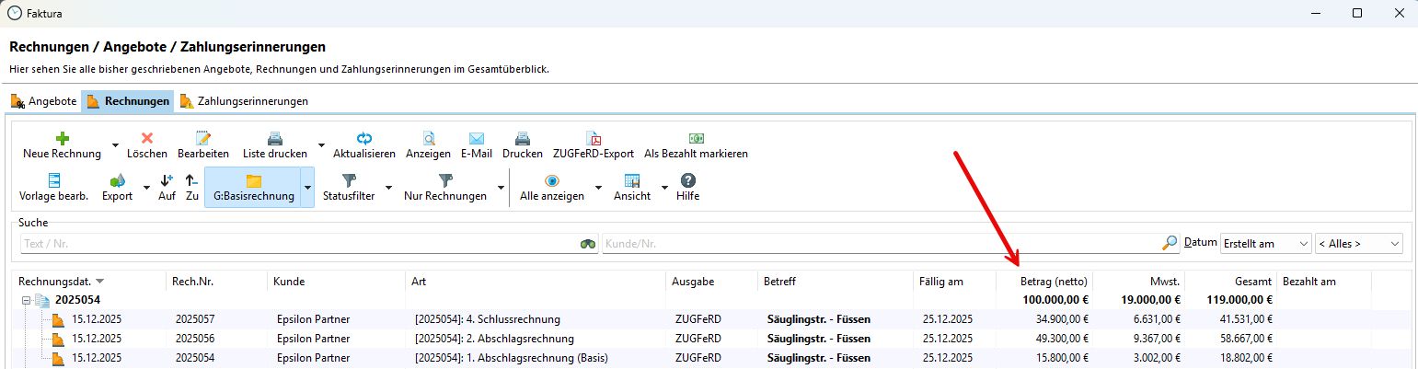Click the Neue Rechnung toolbar icon

coord(62,139)
